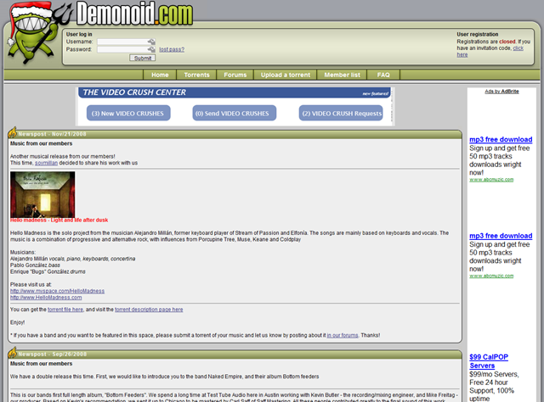Image resolution: width=544 pixels, height=402 pixels.
Task: Click THE VIDEO CRUSH CENTER banner header
Action: pos(235,92)
